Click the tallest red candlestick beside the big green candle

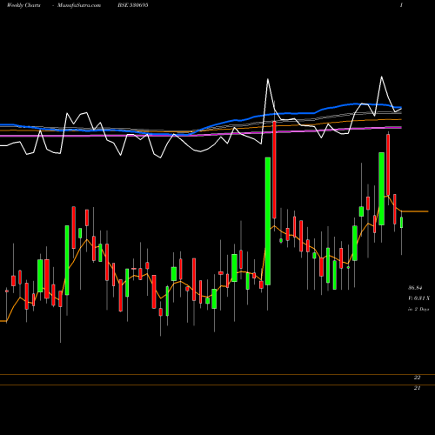[x=274, y=170]
